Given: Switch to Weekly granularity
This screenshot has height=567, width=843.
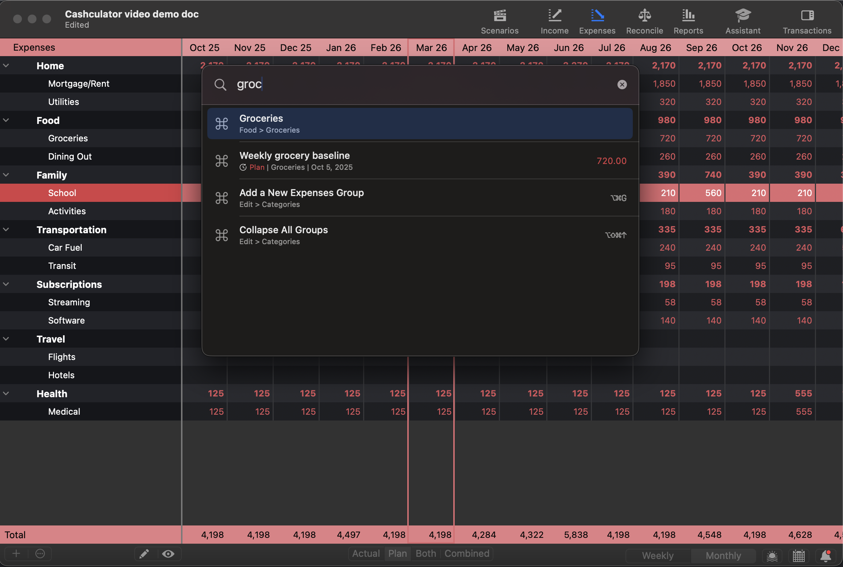Looking at the screenshot, I should coord(657,555).
